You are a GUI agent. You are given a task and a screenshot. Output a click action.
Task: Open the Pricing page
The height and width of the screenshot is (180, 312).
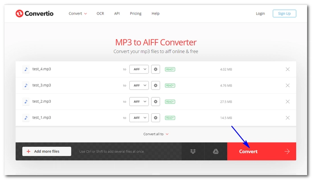click(x=135, y=13)
